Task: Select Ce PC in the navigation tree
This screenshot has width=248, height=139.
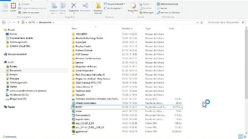Action: click(x=9, y=62)
